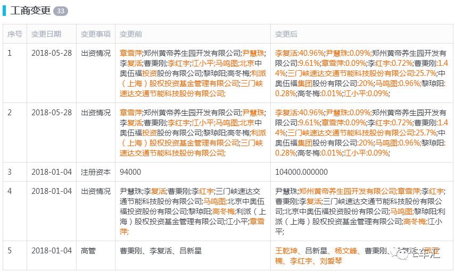Click the 变更事项 column header

coord(96,34)
